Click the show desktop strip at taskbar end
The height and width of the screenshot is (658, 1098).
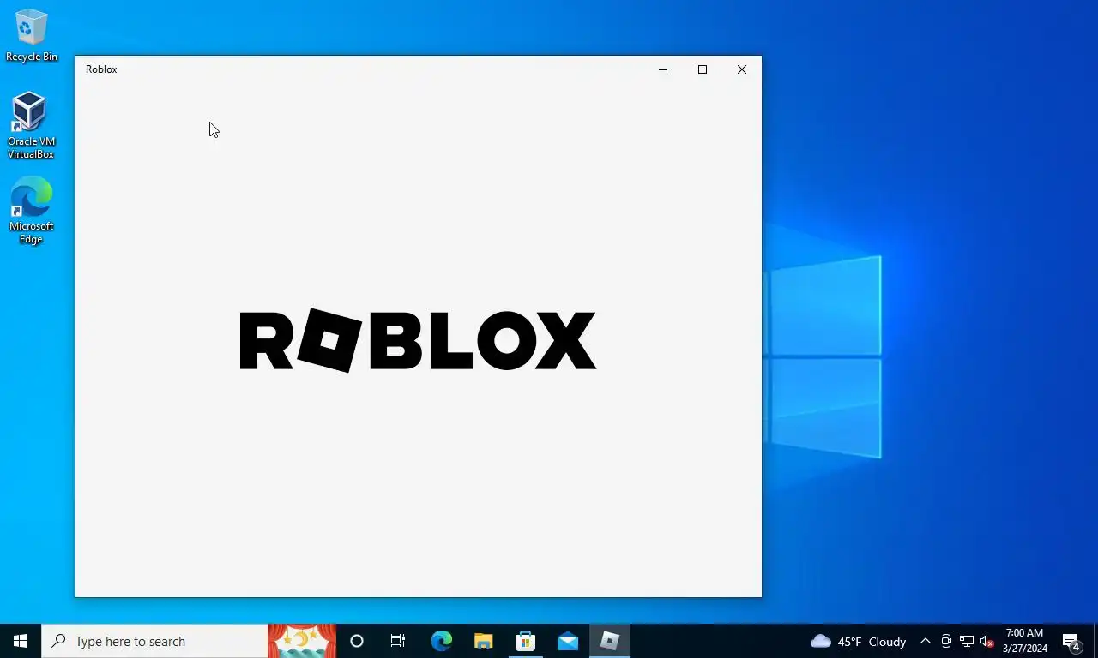click(x=1095, y=641)
